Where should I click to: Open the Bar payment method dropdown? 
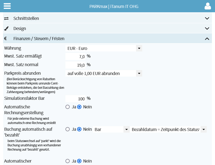tap(111, 129)
